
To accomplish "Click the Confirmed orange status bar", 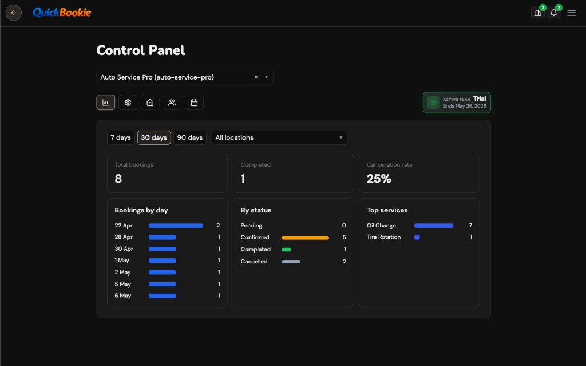I will (306, 238).
